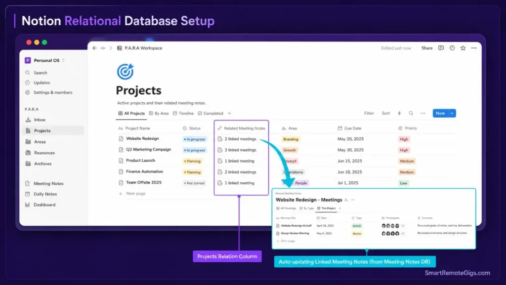Open the New button dropdown arrow
This screenshot has width=506, height=285.
(x=452, y=113)
